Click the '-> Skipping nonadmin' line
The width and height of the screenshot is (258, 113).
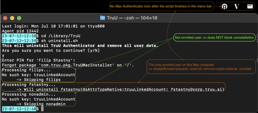point(41,104)
